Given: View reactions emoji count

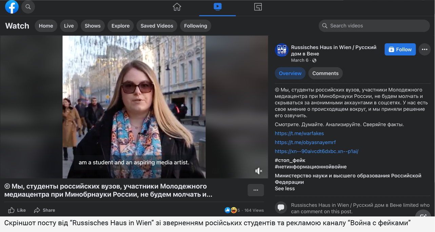Looking at the screenshot, I should [x=232, y=210].
